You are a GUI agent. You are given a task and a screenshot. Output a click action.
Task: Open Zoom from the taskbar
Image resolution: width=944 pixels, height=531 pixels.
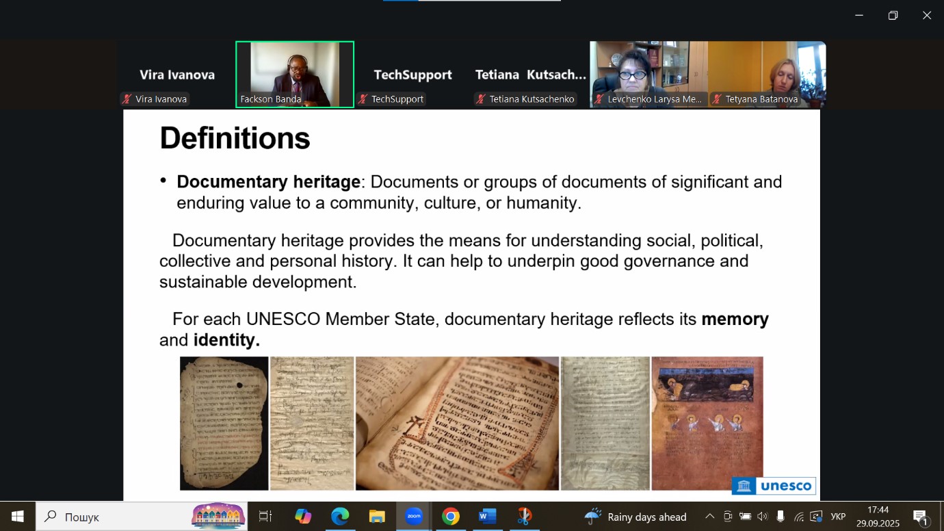click(x=414, y=517)
